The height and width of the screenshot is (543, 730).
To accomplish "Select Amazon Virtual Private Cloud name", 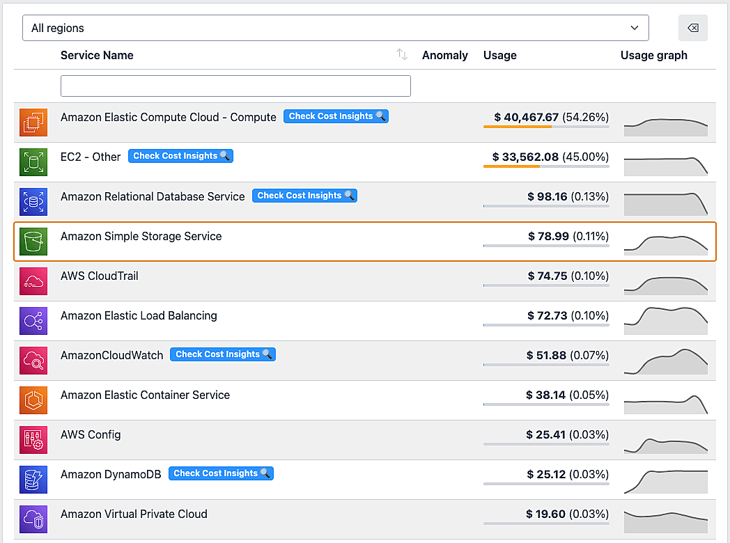I will 134,514.
